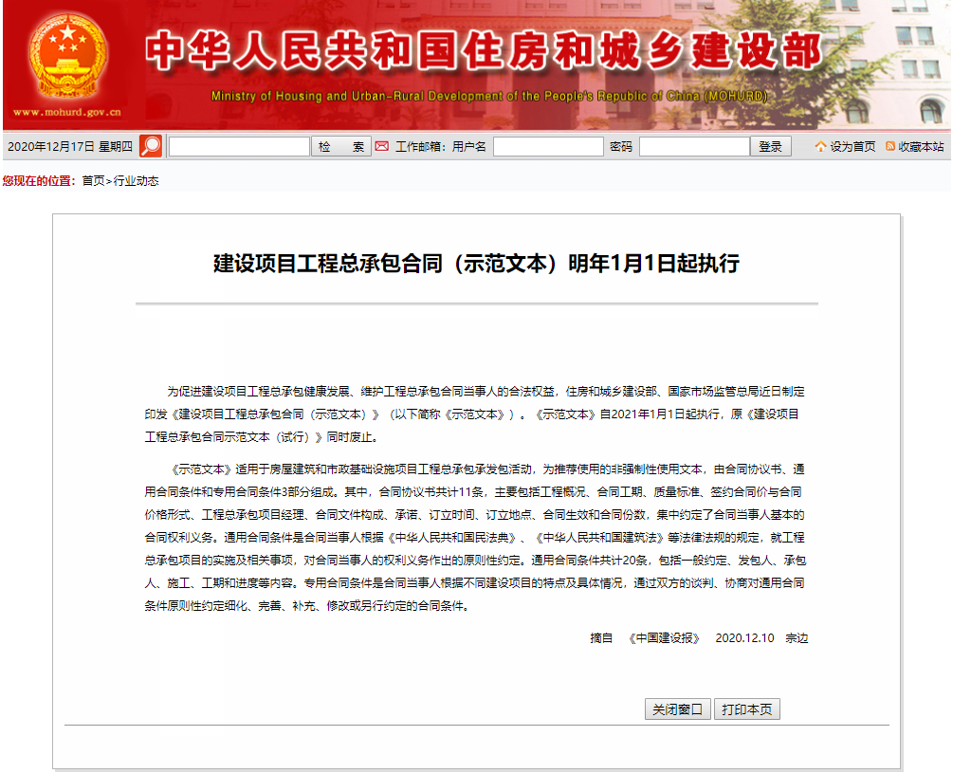Image resolution: width=953 pixels, height=773 pixels.
Task: Open the 行业动态 breadcrumb link
Action: point(137,180)
